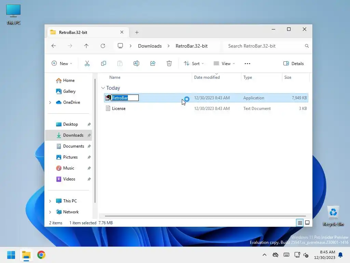350x263 pixels.
Task: Click the chevron after Downloads in address bar
Action: coord(169,46)
